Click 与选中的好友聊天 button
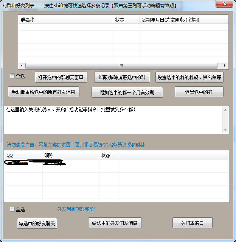 point(37,223)
